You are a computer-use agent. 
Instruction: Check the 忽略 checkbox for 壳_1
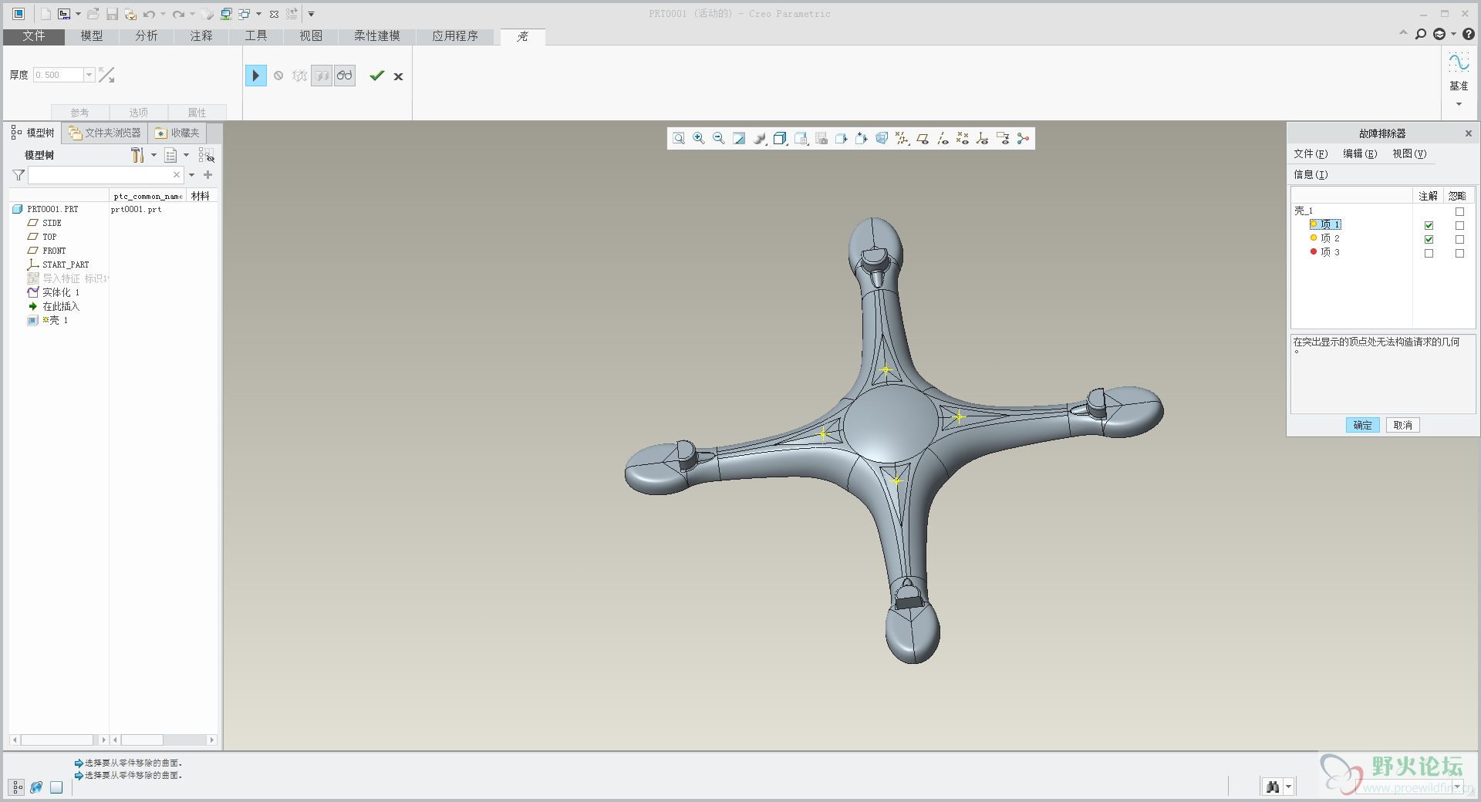[1459, 211]
